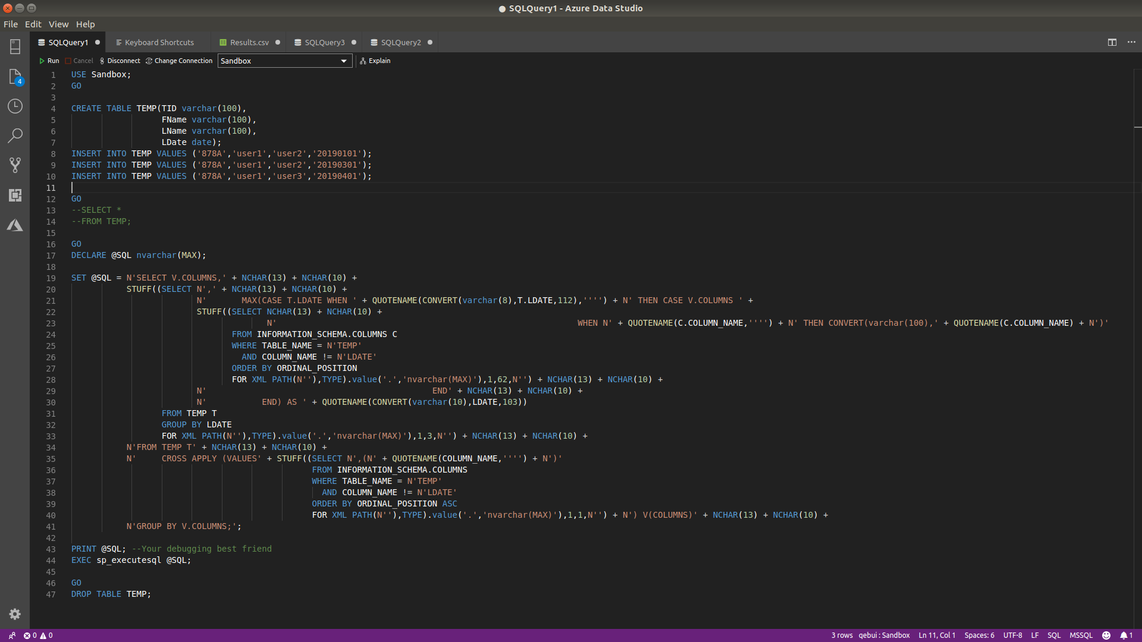Click the split editor icon

pyautogui.click(x=1112, y=42)
